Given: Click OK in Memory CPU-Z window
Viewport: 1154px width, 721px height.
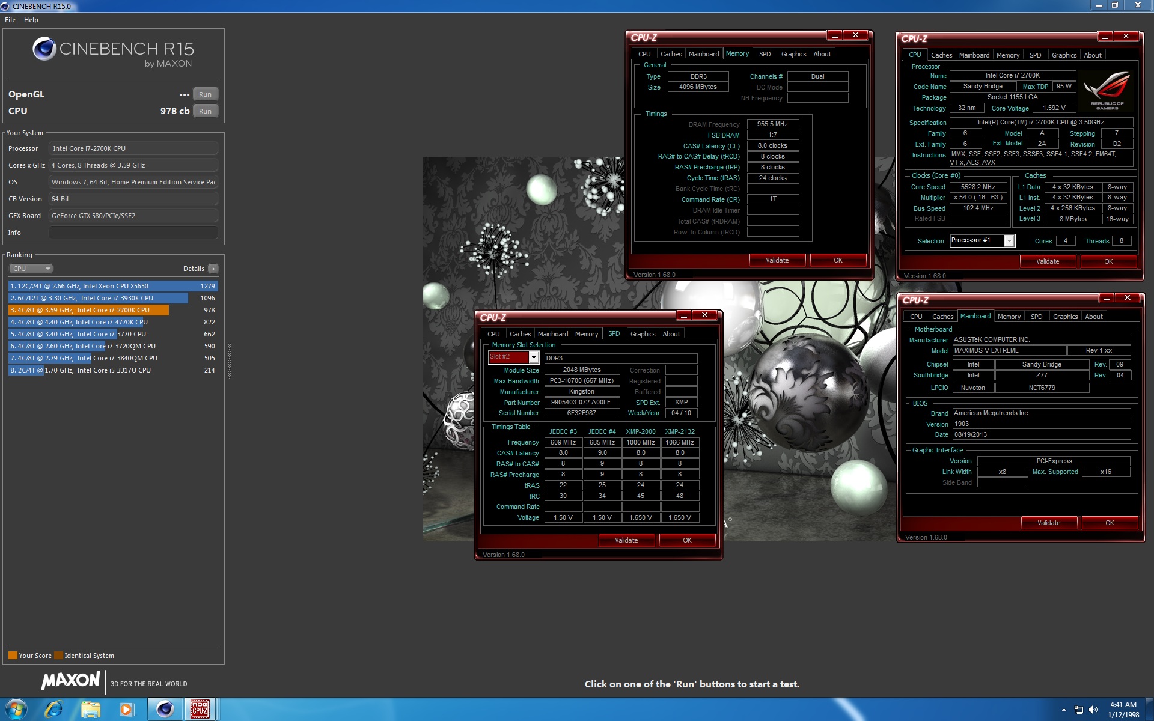Looking at the screenshot, I should [x=838, y=260].
